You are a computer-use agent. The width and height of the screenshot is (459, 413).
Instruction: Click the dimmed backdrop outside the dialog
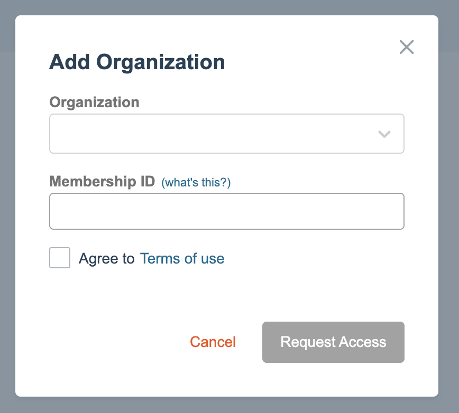coord(7,211)
